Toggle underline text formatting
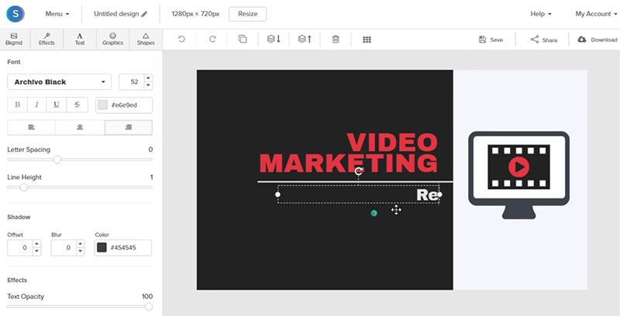The height and width of the screenshot is (316, 620). click(57, 105)
